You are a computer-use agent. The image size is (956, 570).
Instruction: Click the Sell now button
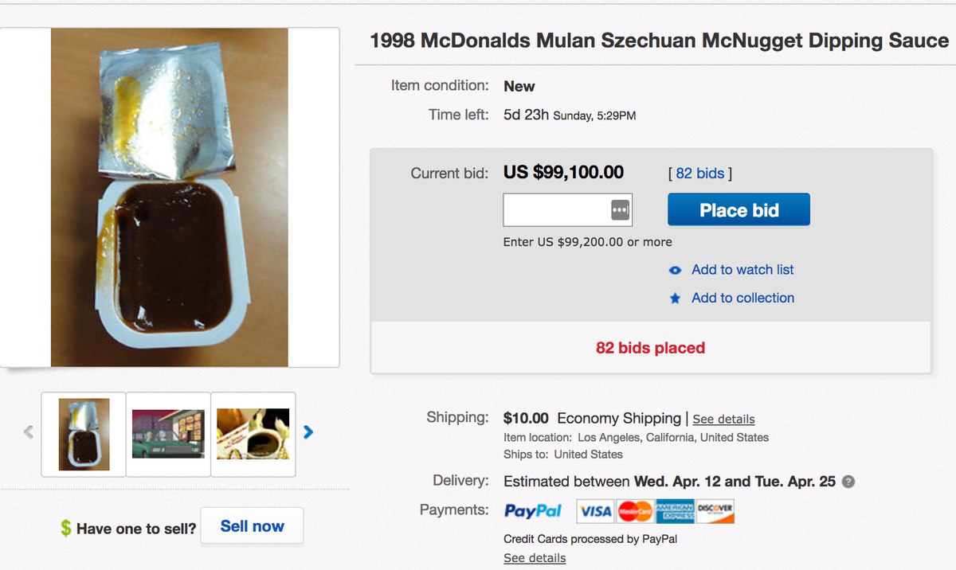252,526
